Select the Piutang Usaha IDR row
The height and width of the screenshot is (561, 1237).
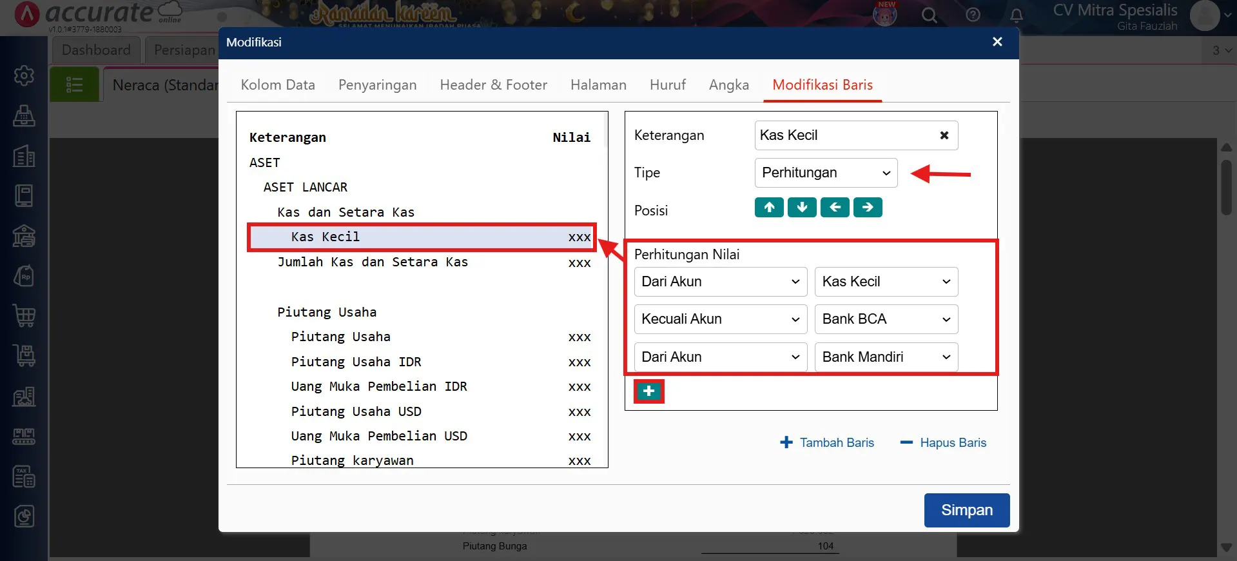point(356,362)
